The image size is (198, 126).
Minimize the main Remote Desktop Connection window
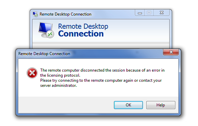coord(140,13)
